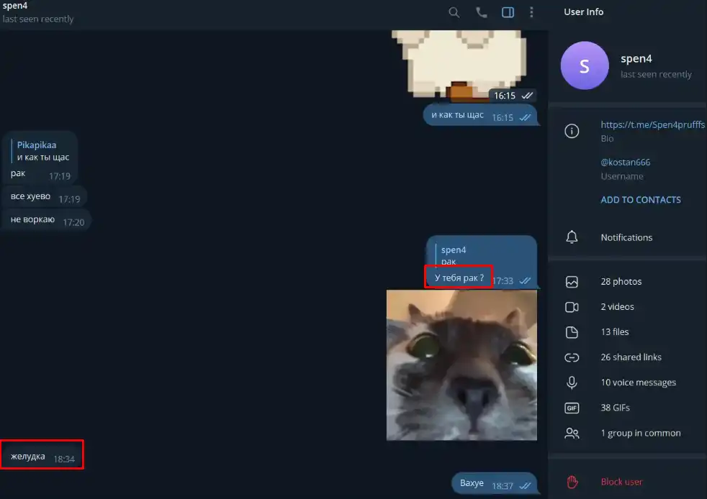This screenshot has width=707, height=499.
Task: Click the 26 shared links icon
Action: pos(572,357)
